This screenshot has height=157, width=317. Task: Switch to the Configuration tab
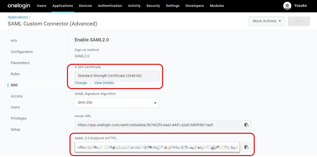click(x=22, y=52)
